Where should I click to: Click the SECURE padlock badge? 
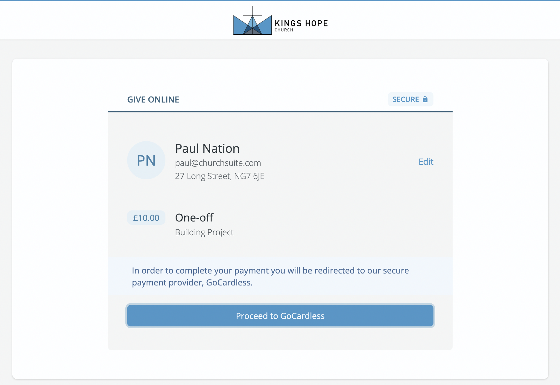(x=410, y=99)
